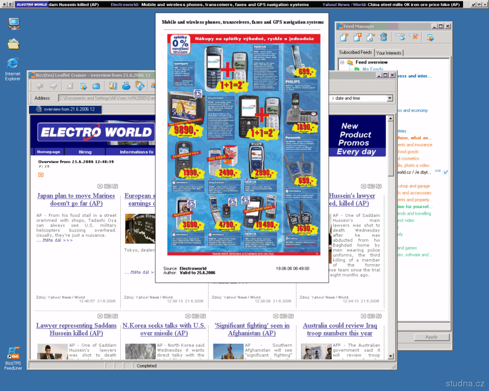The width and height of the screenshot is (489, 391).
Task: Collapse the Feed overview tree node
Action: [343, 63]
